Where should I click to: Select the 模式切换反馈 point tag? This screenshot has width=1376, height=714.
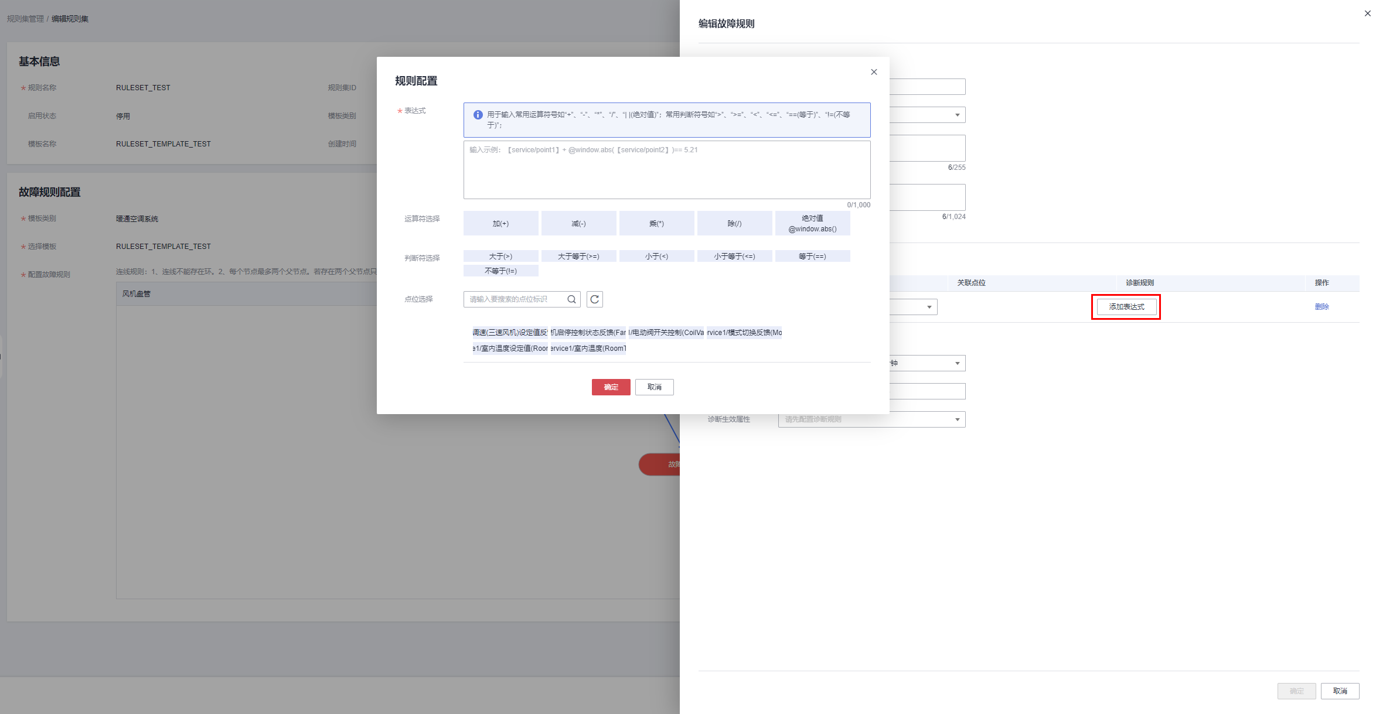[x=744, y=333]
